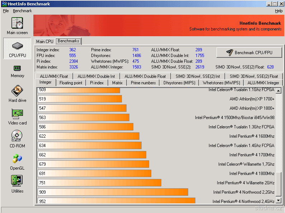
Task: Select the CPU/FPU chip icon
Action: tap(17, 47)
